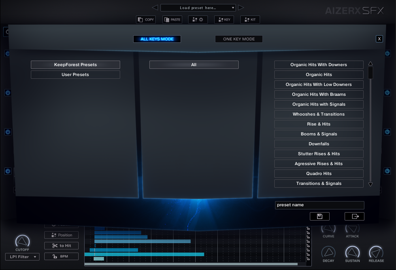The image size is (396, 270).
Task: Click the SUSTAIN knob
Action: [352, 253]
